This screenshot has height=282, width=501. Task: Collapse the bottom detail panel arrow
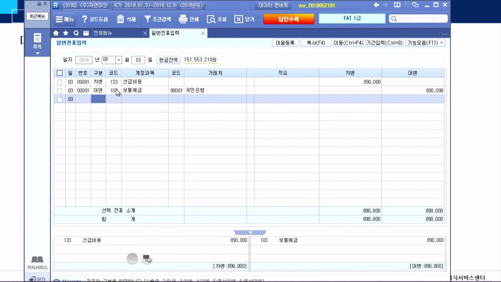[x=250, y=232]
